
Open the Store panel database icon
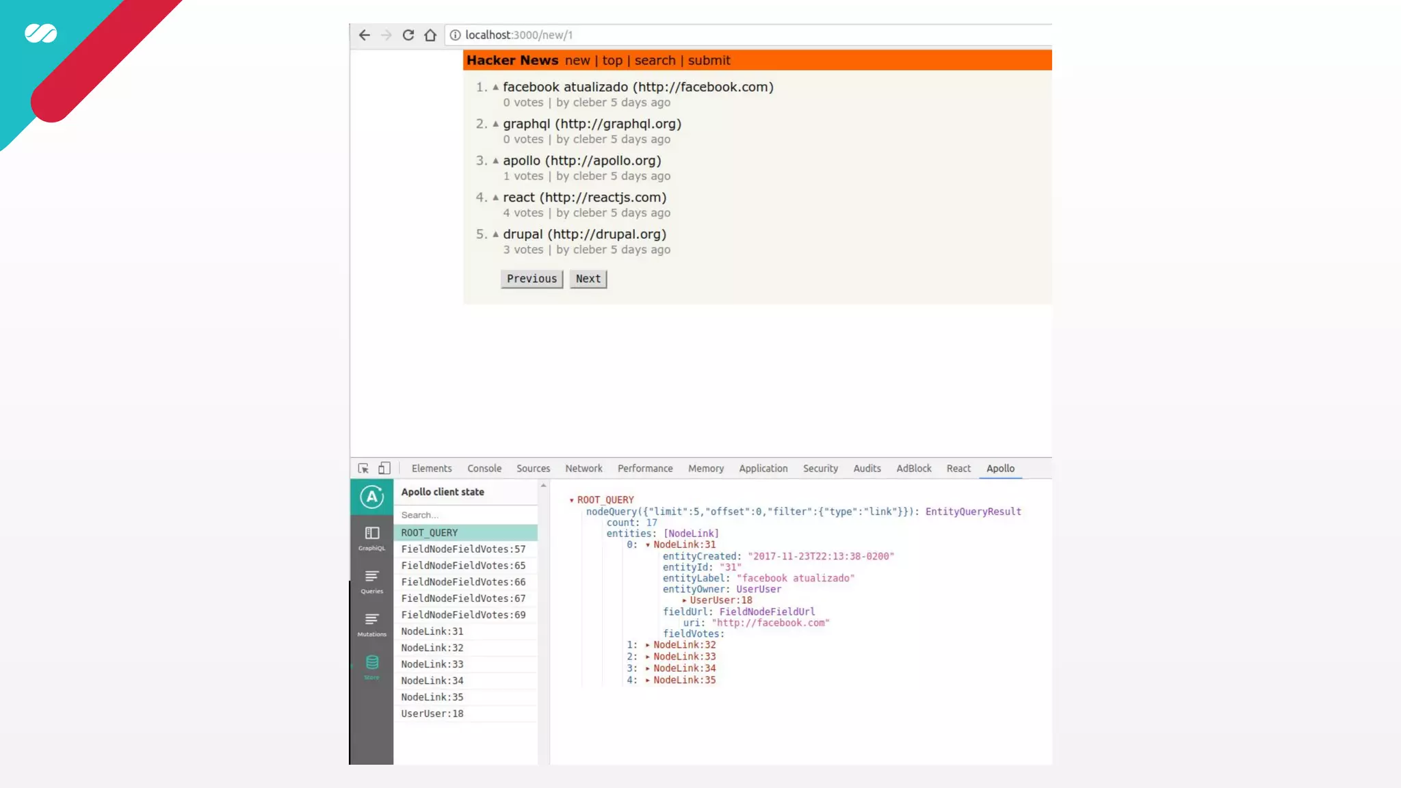[x=371, y=667]
